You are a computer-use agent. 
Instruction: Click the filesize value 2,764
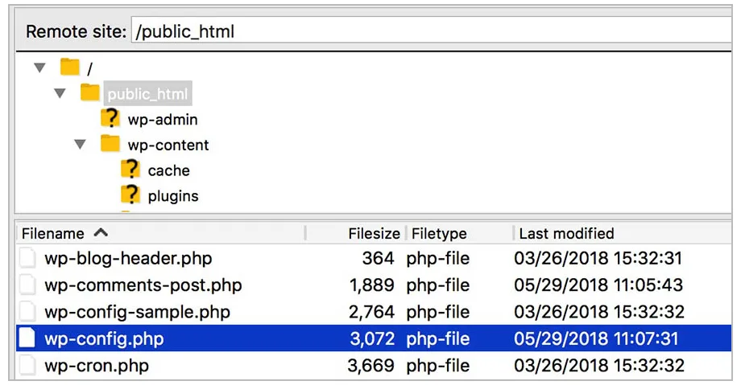tap(371, 312)
